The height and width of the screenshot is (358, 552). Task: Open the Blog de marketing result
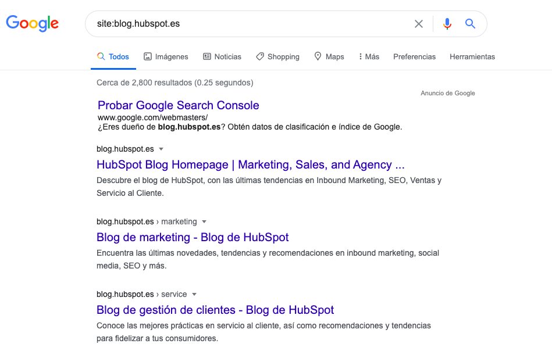point(192,237)
